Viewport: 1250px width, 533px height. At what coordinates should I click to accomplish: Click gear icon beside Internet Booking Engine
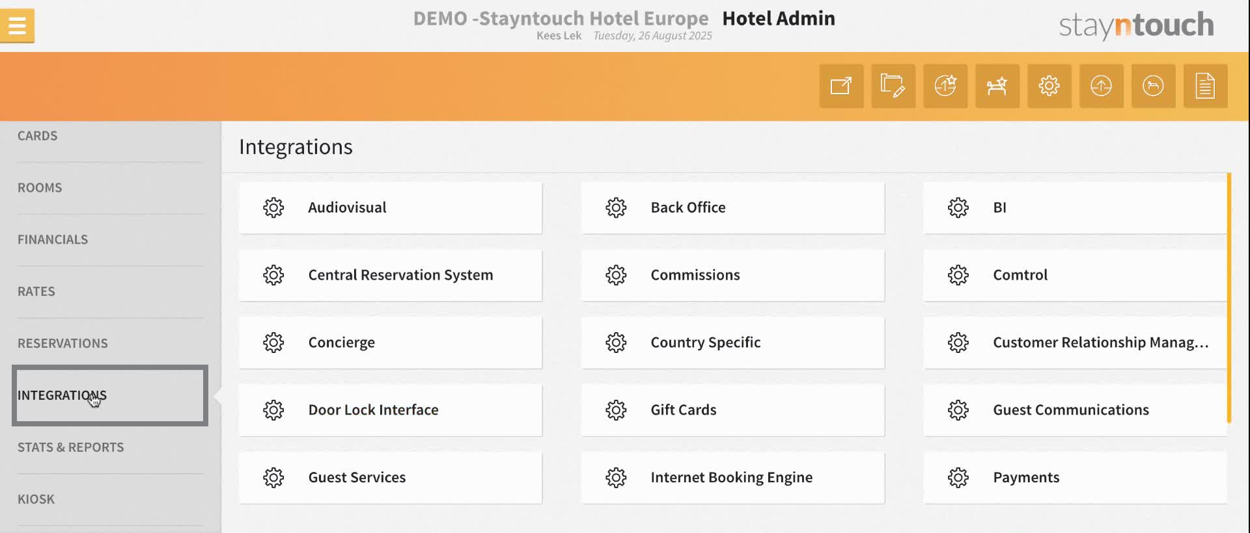click(616, 478)
